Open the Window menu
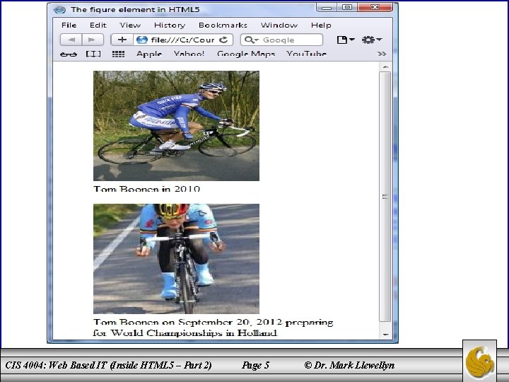The height and width of the screenshot is (382, 509). (x=279, y=25)
